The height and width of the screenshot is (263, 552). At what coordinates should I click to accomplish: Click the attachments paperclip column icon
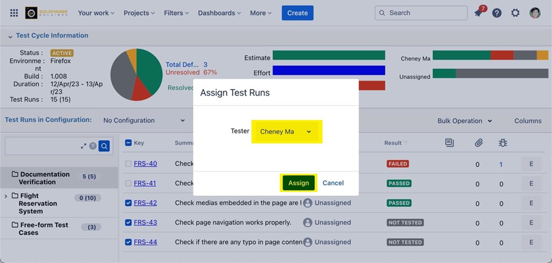tap(479, 143)
